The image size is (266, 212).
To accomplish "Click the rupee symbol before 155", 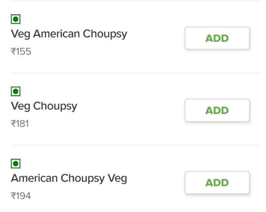I will [x=13, y=51].
